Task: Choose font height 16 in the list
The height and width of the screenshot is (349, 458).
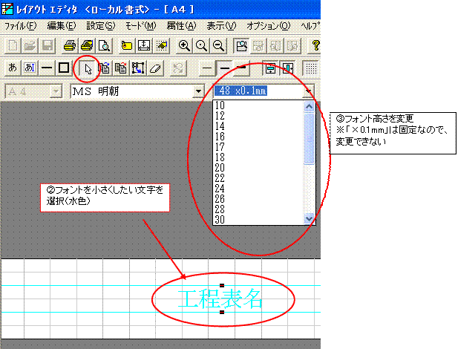Action: (x=258, y=137)
